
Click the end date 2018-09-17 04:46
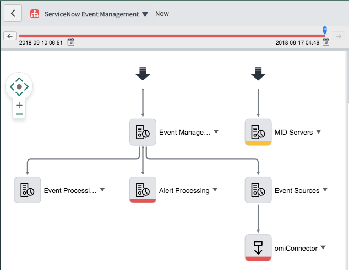pos(297,42)
